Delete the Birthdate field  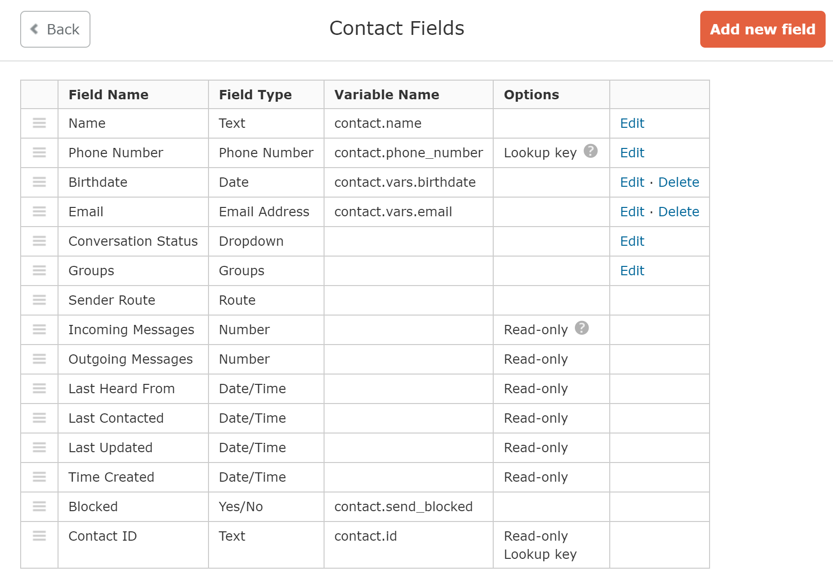click(x=679, y=182)
